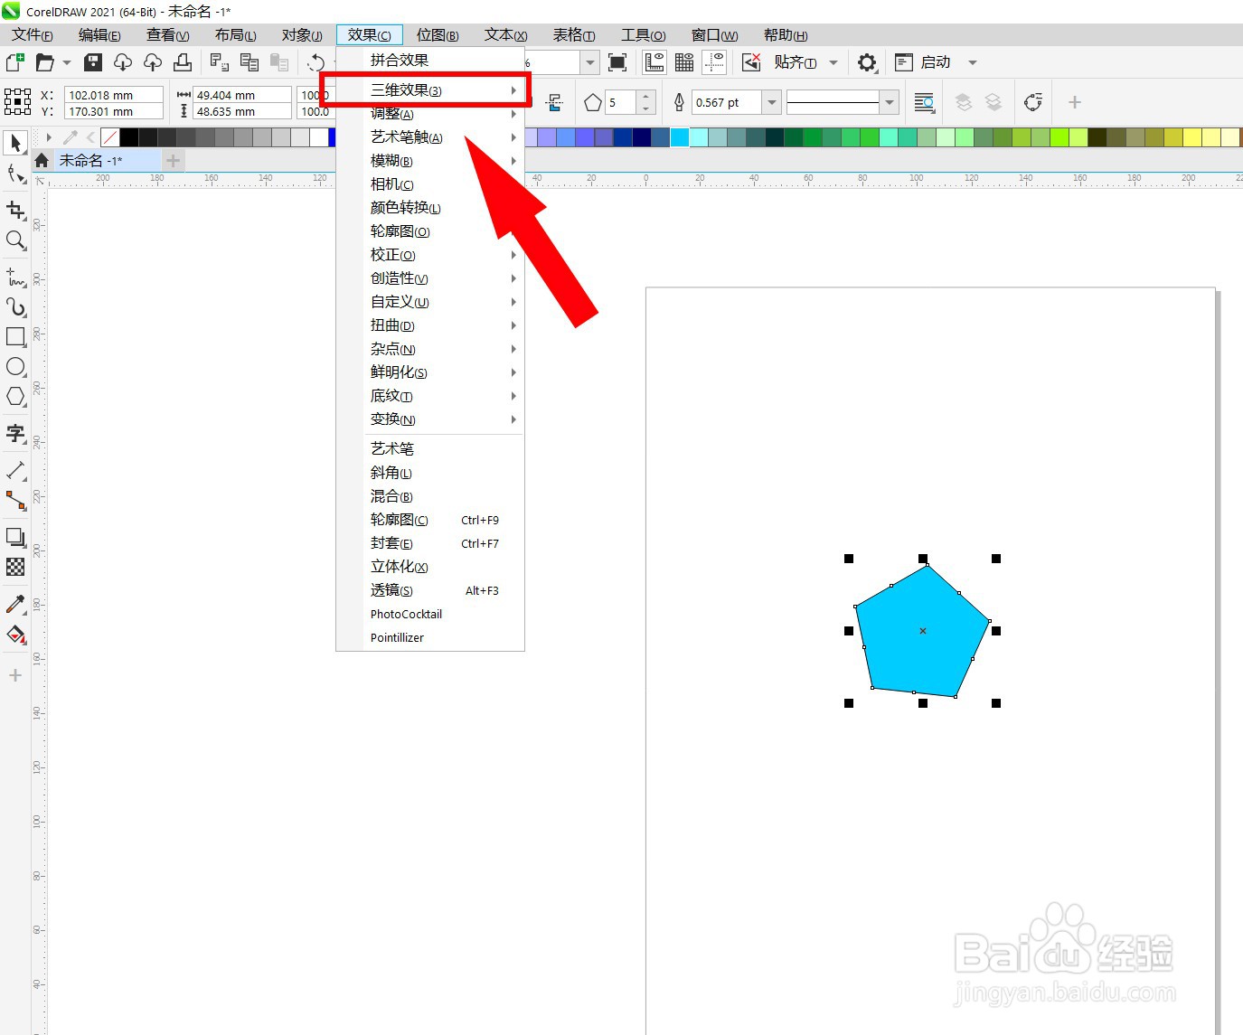Click the New document icon
This screenshot has height=1035, width=1243.
pyautogui.click(x=14, y=62)
